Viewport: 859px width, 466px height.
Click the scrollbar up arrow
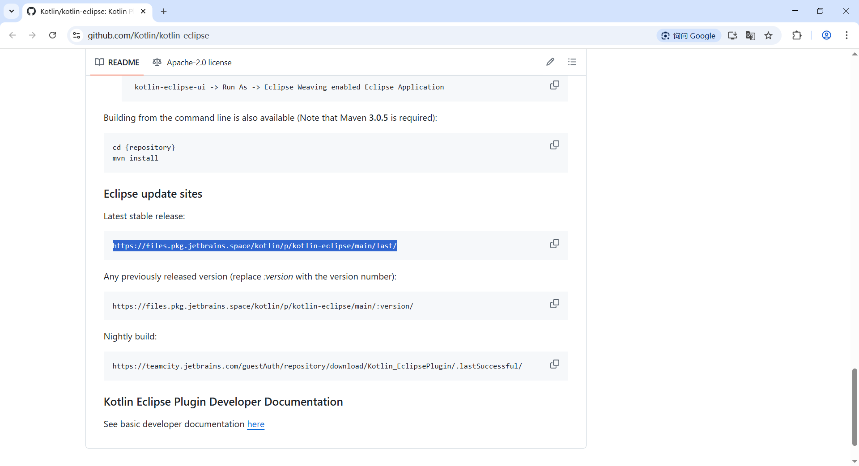pyautogui.click(x=855, y=54)
